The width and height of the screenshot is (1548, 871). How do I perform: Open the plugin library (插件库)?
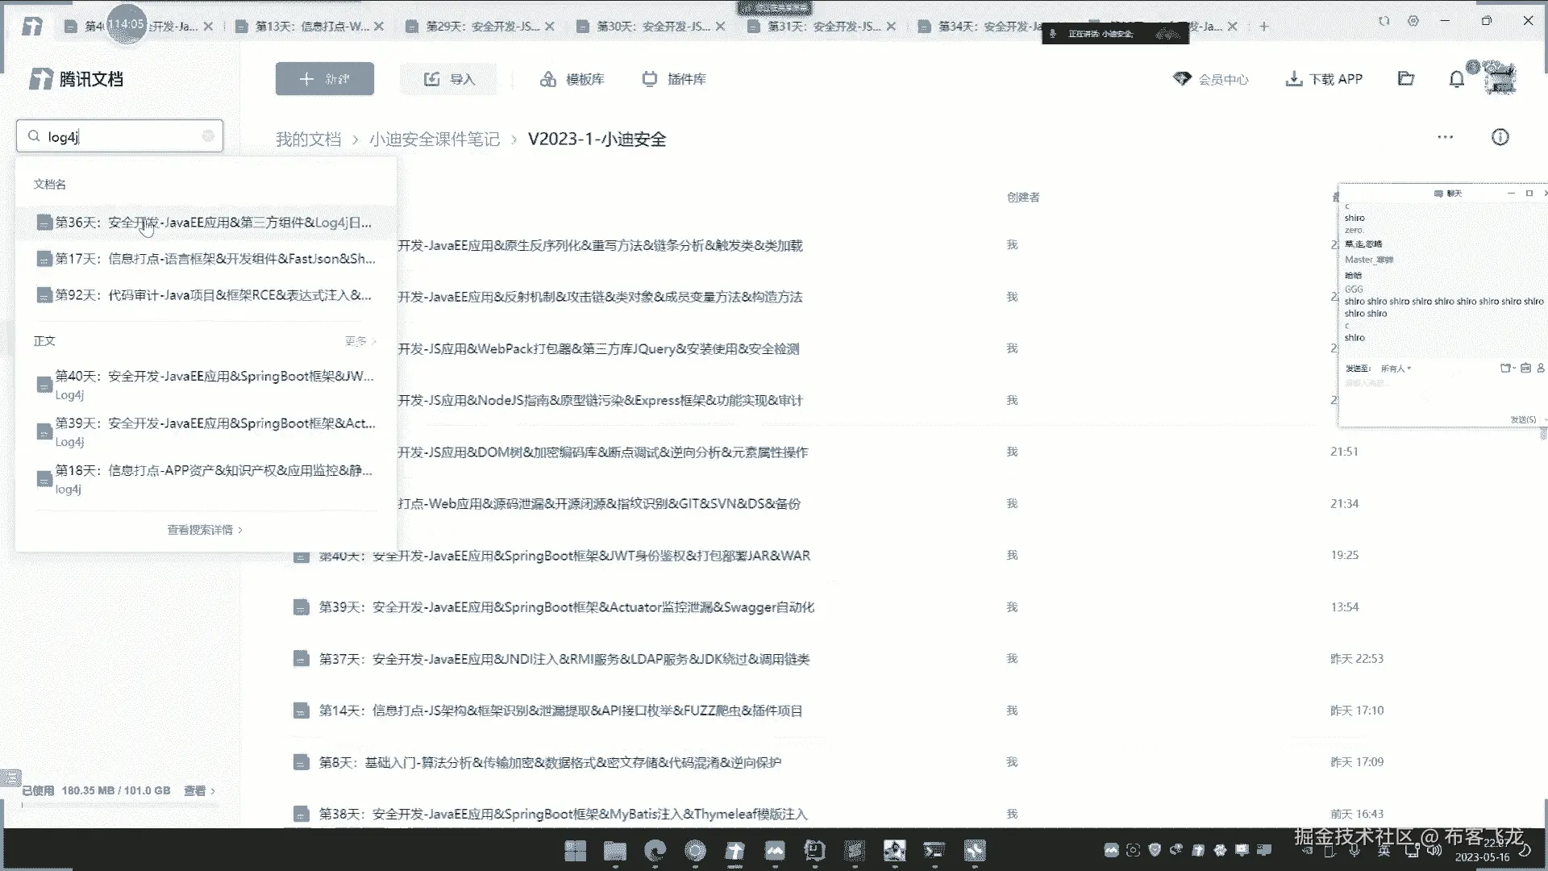point(674,79)
